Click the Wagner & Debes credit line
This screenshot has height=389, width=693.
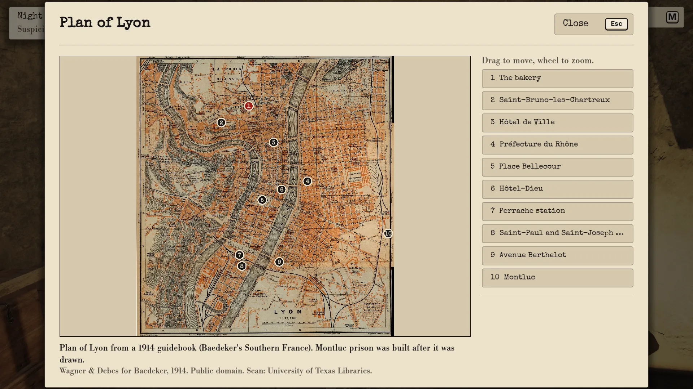pos(215,371)
